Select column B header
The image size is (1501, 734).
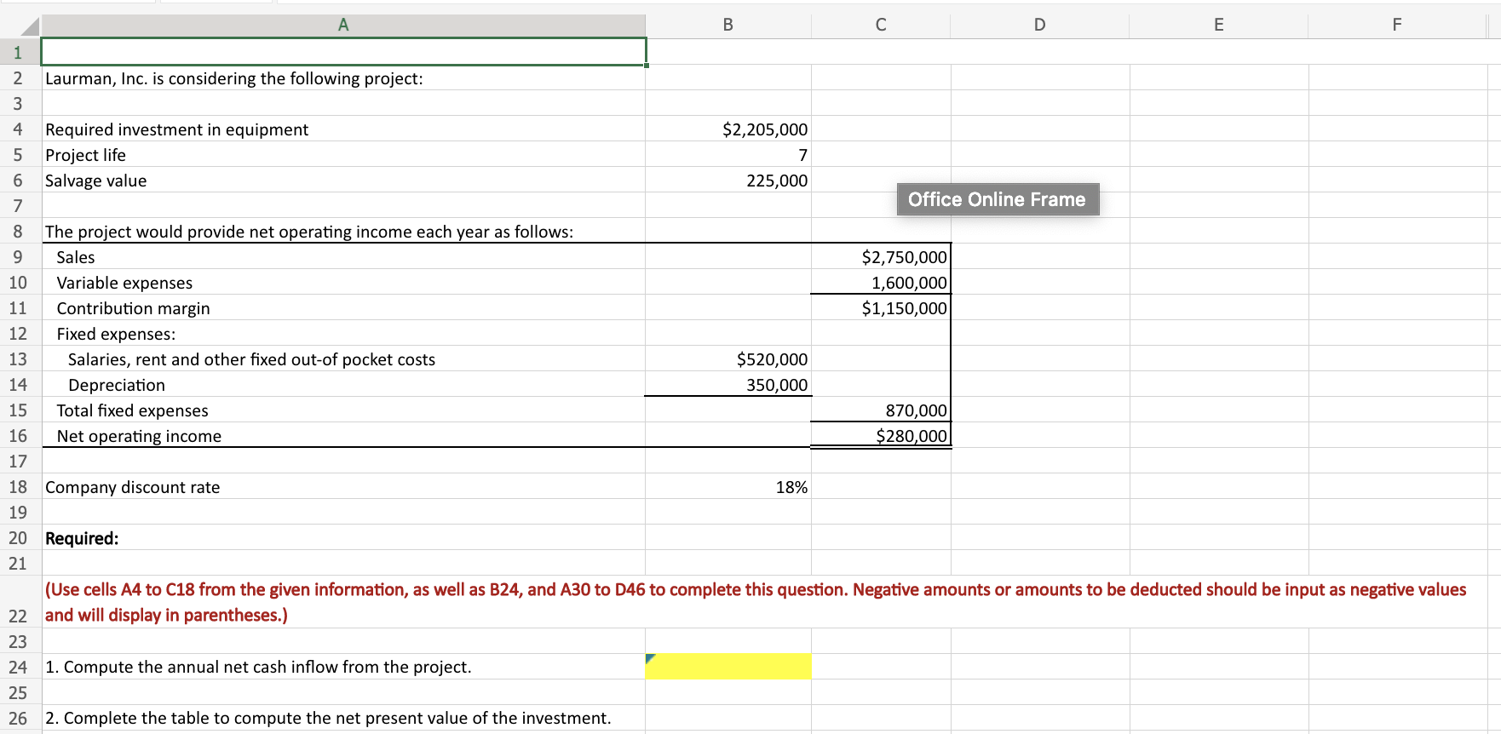pos(727,25)
